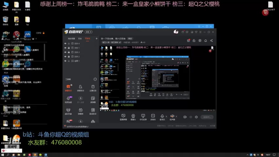Expand microphone options arrow
The width and height of the screenshot is (279, 157).
click(x=166, y=117)
